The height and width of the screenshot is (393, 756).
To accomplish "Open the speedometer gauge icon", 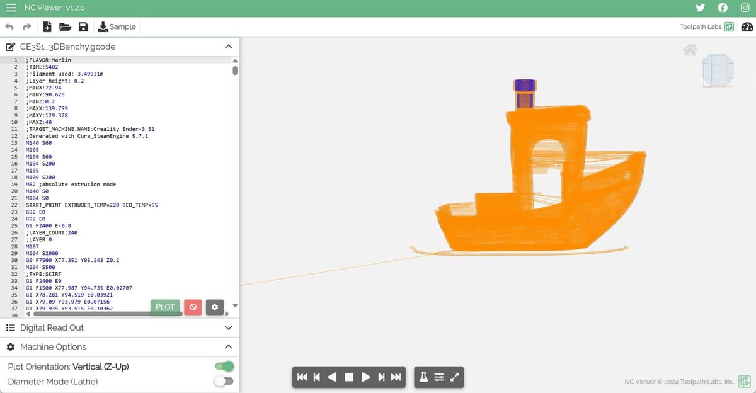I will 747,26.
